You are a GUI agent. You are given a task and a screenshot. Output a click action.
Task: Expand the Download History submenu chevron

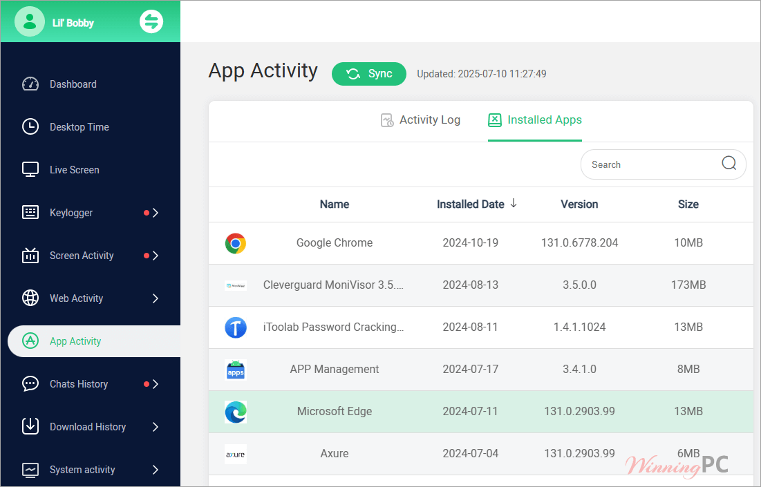click(x=156, y=427)
